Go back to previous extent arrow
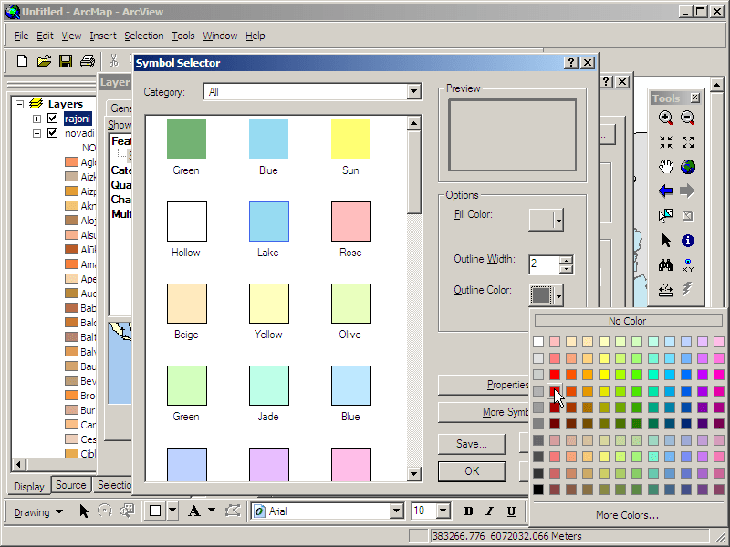 [666, 191]
